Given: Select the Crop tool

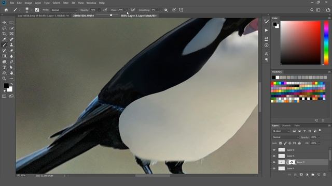Looking at the screenshot, I should coord(4,34).
